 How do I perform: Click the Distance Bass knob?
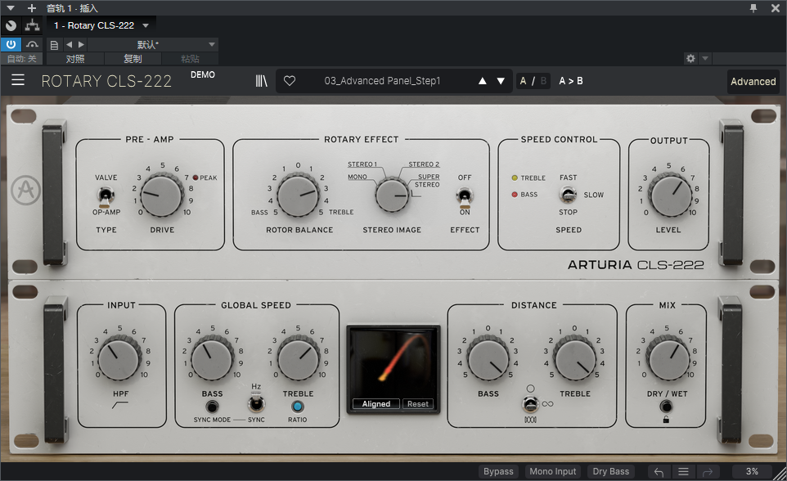tap(488, 358)
